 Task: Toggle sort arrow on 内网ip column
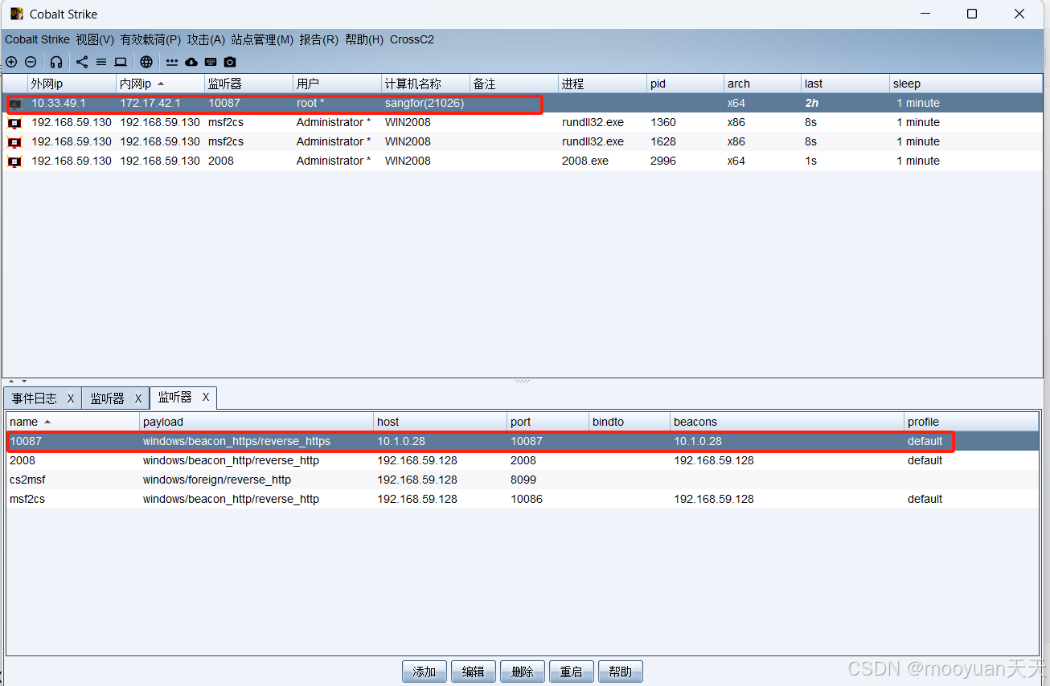(161, 84)
